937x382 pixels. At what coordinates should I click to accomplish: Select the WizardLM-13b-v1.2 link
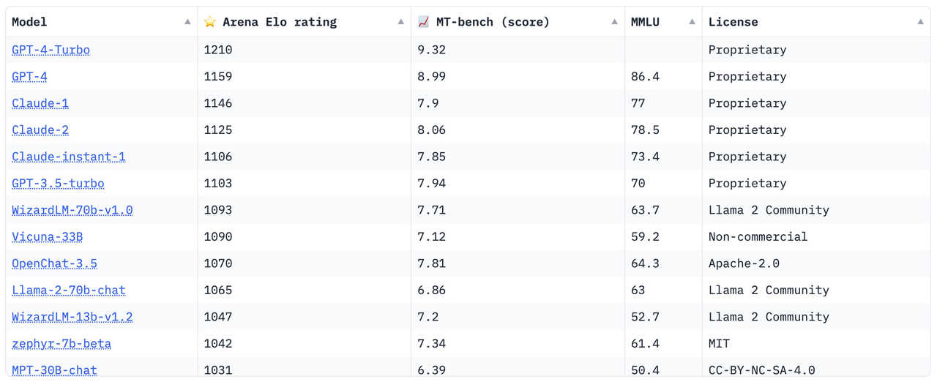(x=72, y=317)
